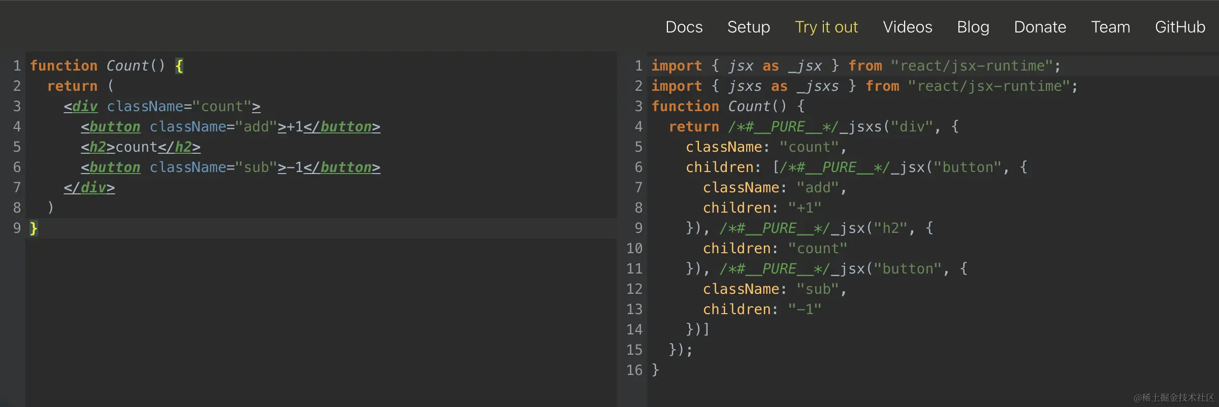Open the Docs page

coord(684,27)
